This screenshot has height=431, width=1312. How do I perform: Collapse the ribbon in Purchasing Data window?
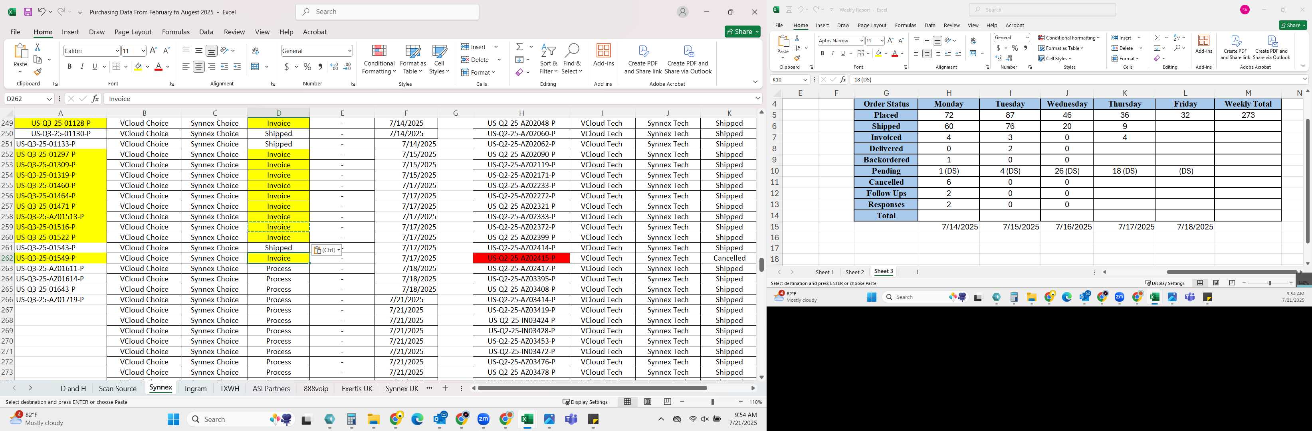point(755,82)
